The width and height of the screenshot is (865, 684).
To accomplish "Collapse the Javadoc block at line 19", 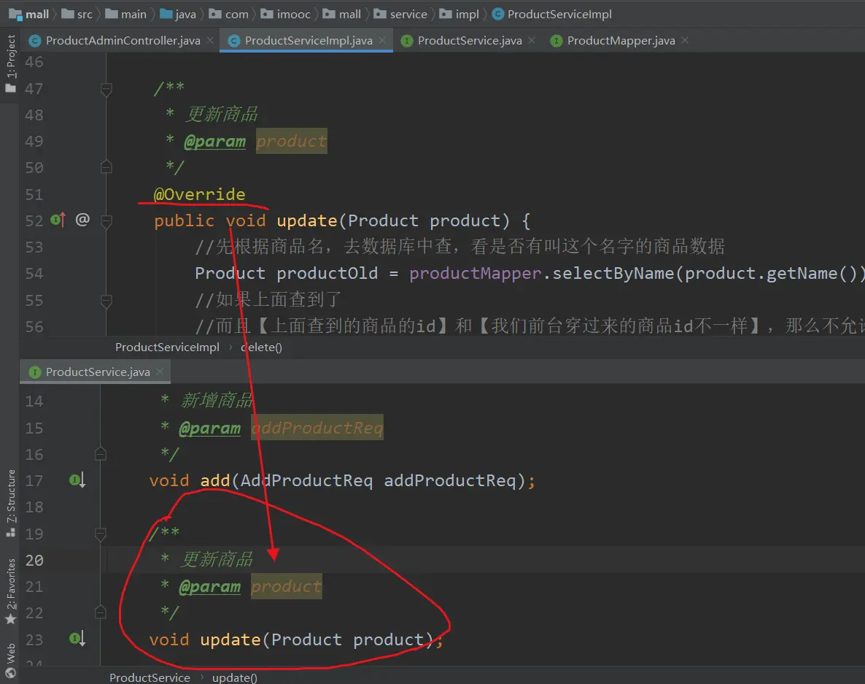I will (x=101, y=534).
